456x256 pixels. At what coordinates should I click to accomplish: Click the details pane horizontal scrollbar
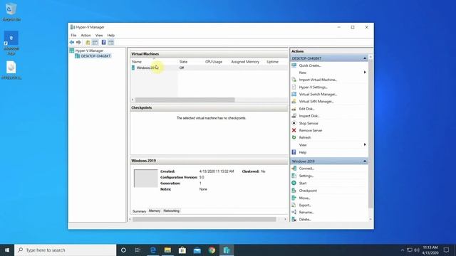[204, 219]
